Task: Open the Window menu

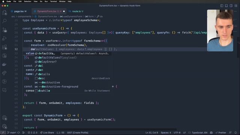Action: 62,1
